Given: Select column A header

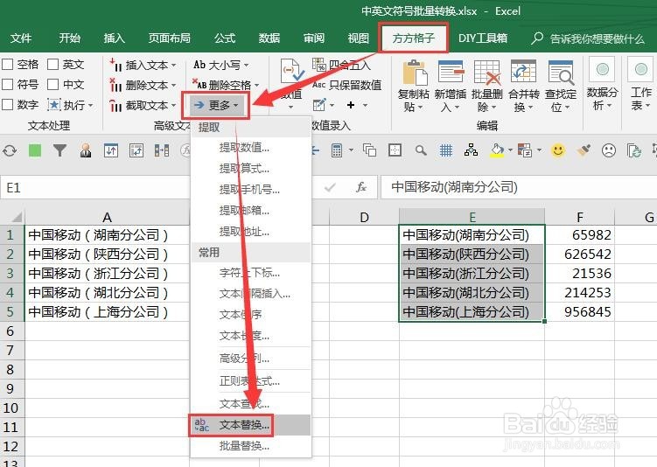Looking at the screenshot, I should (108, 217).
